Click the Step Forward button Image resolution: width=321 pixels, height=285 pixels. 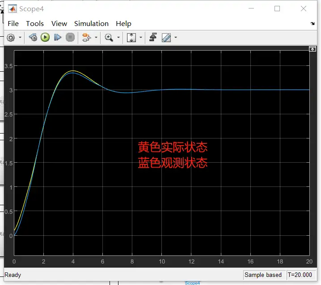(58, 37)
